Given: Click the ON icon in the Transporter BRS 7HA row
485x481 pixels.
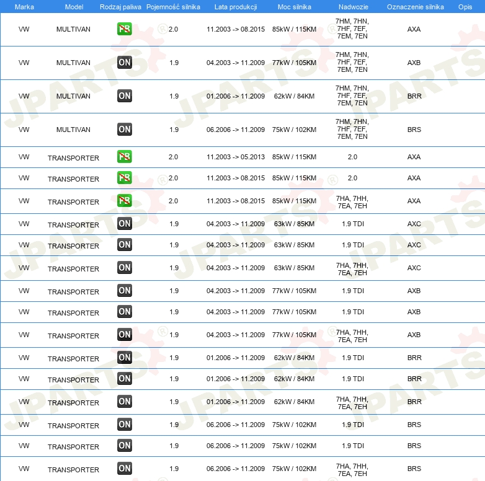Looking at the screenshot, I should (125, 469).
